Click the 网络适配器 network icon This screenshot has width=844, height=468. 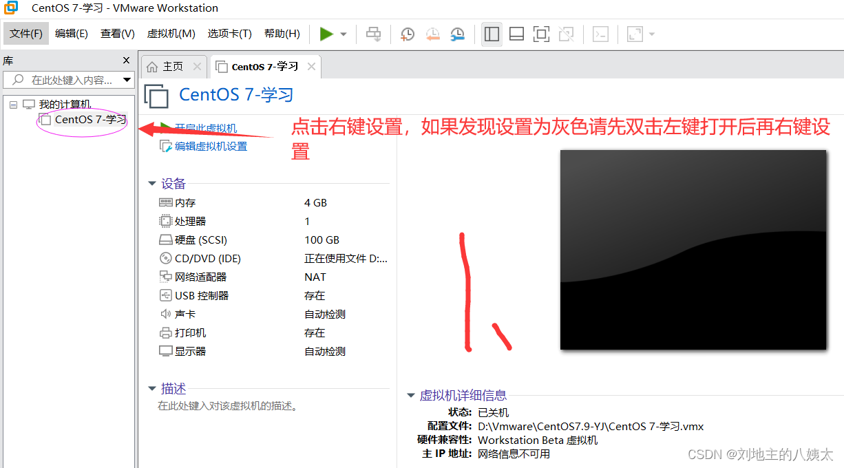(165, 277)
